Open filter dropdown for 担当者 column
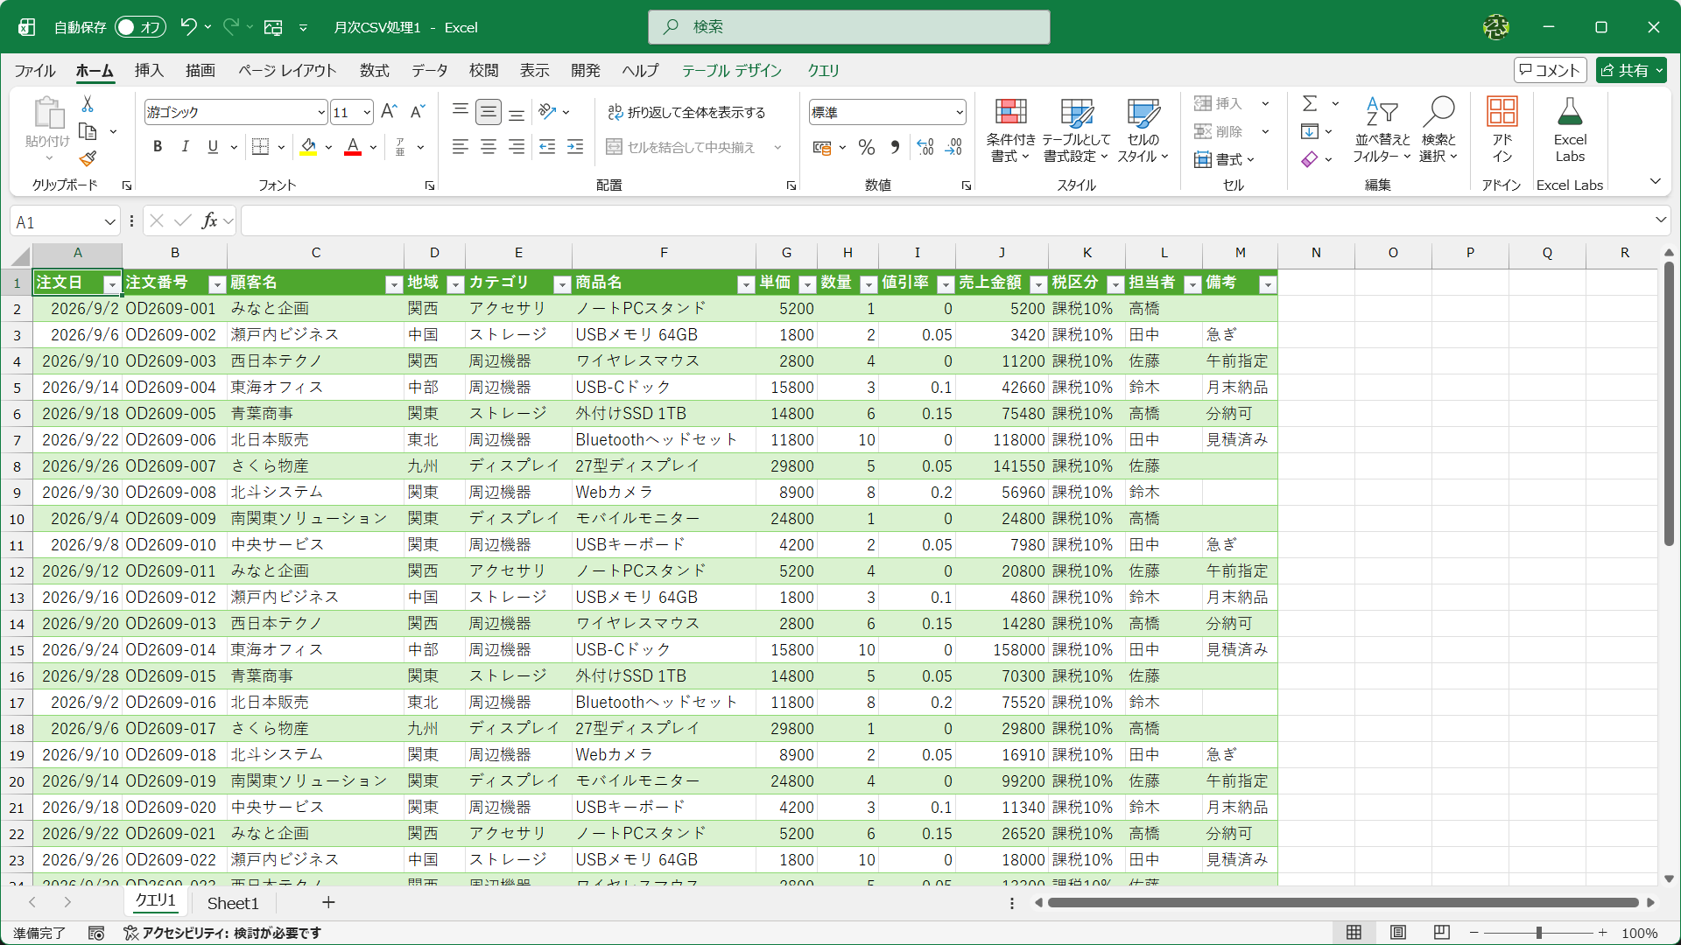1681x945 pixels. pos(1192,284)
